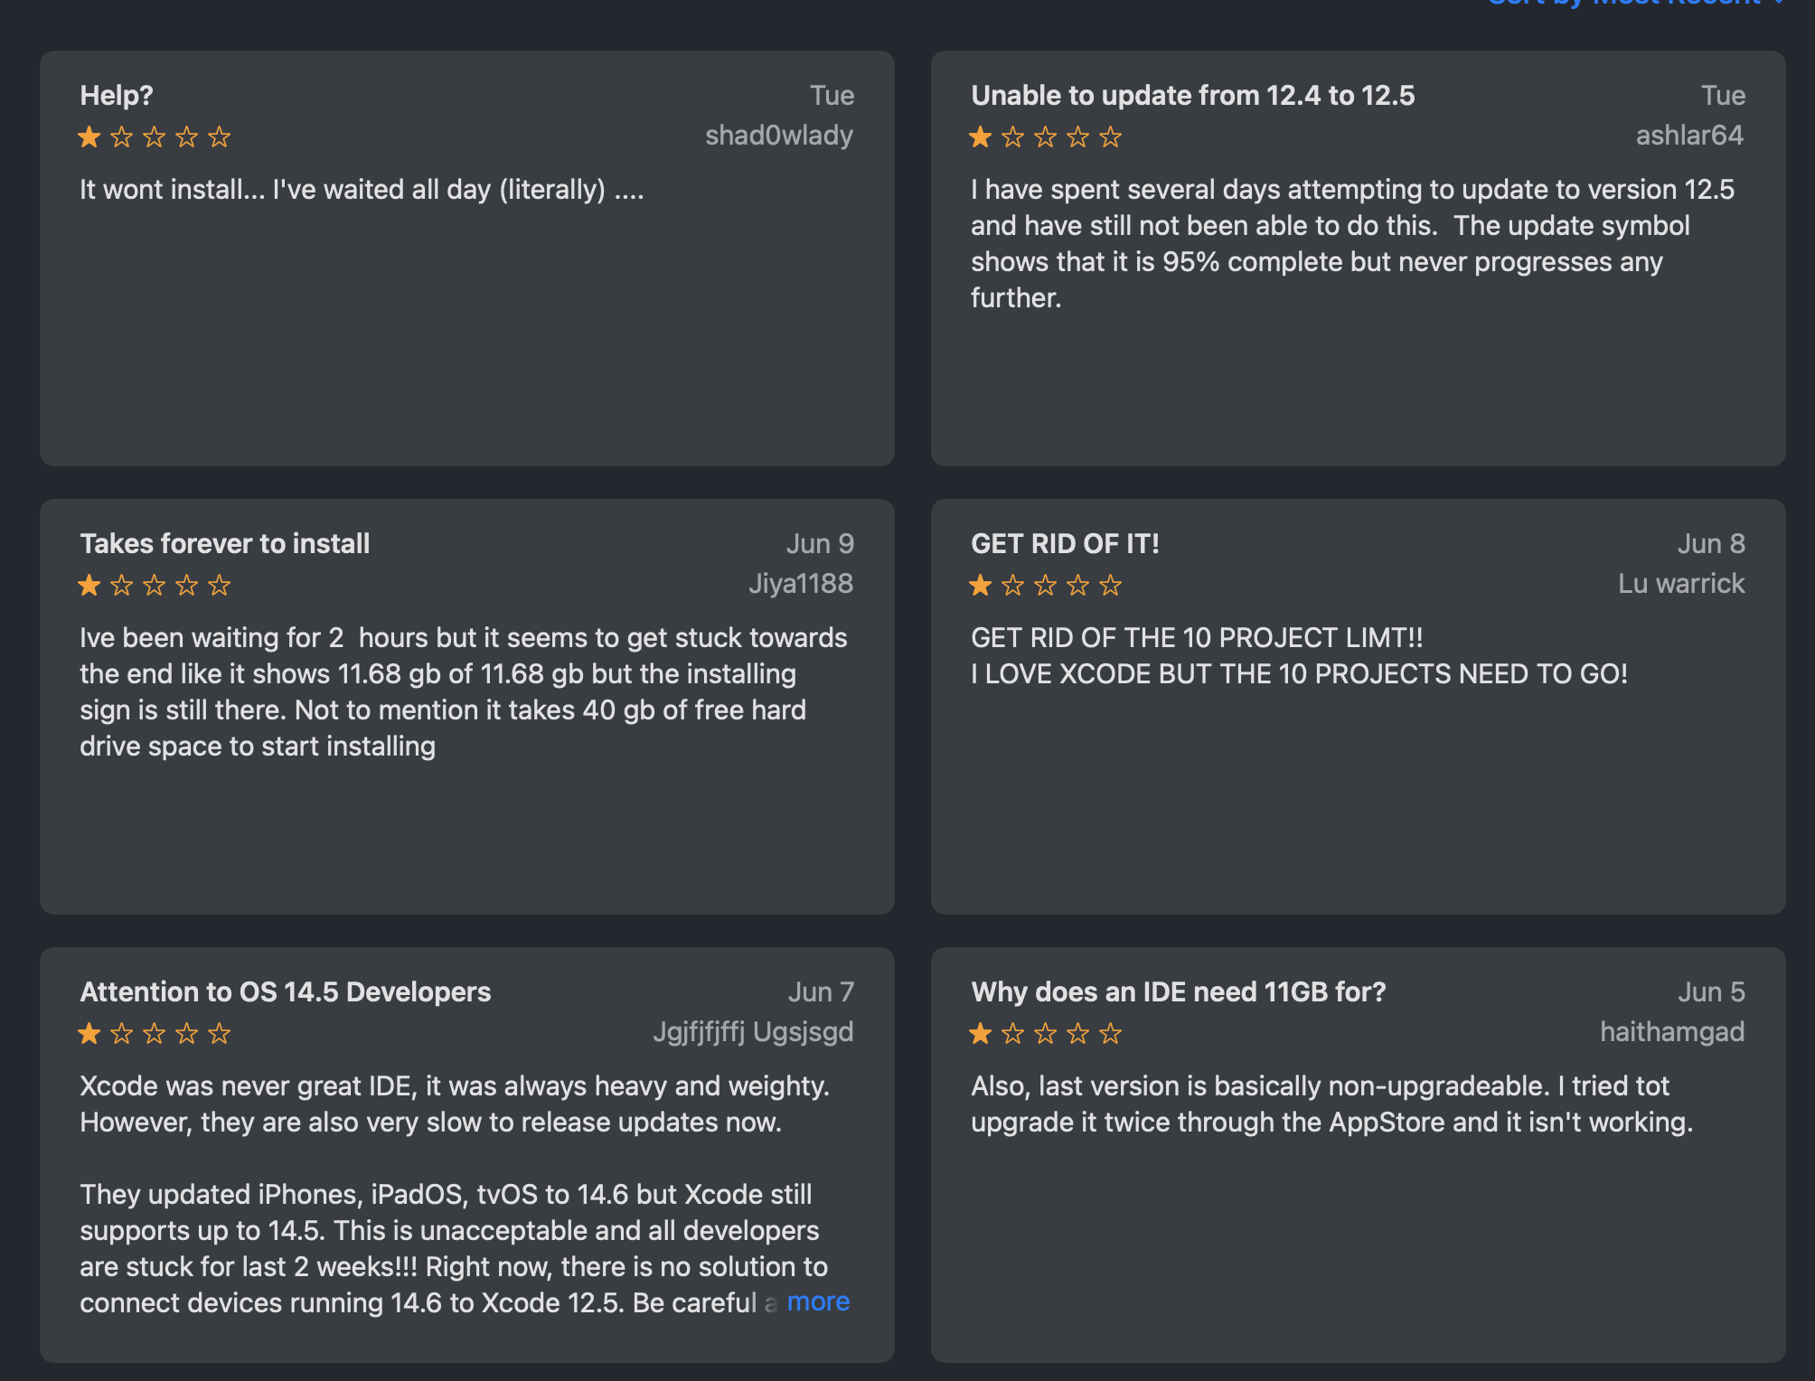Viewport: 1815px width, 1381px height.
Task: Expand the review with the "more" link
Action: point(818,1301)
